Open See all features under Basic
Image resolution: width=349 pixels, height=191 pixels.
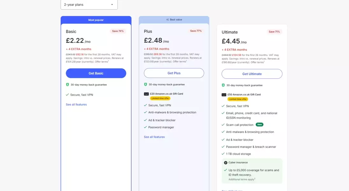pyautogui.click(x=76, y=104)
